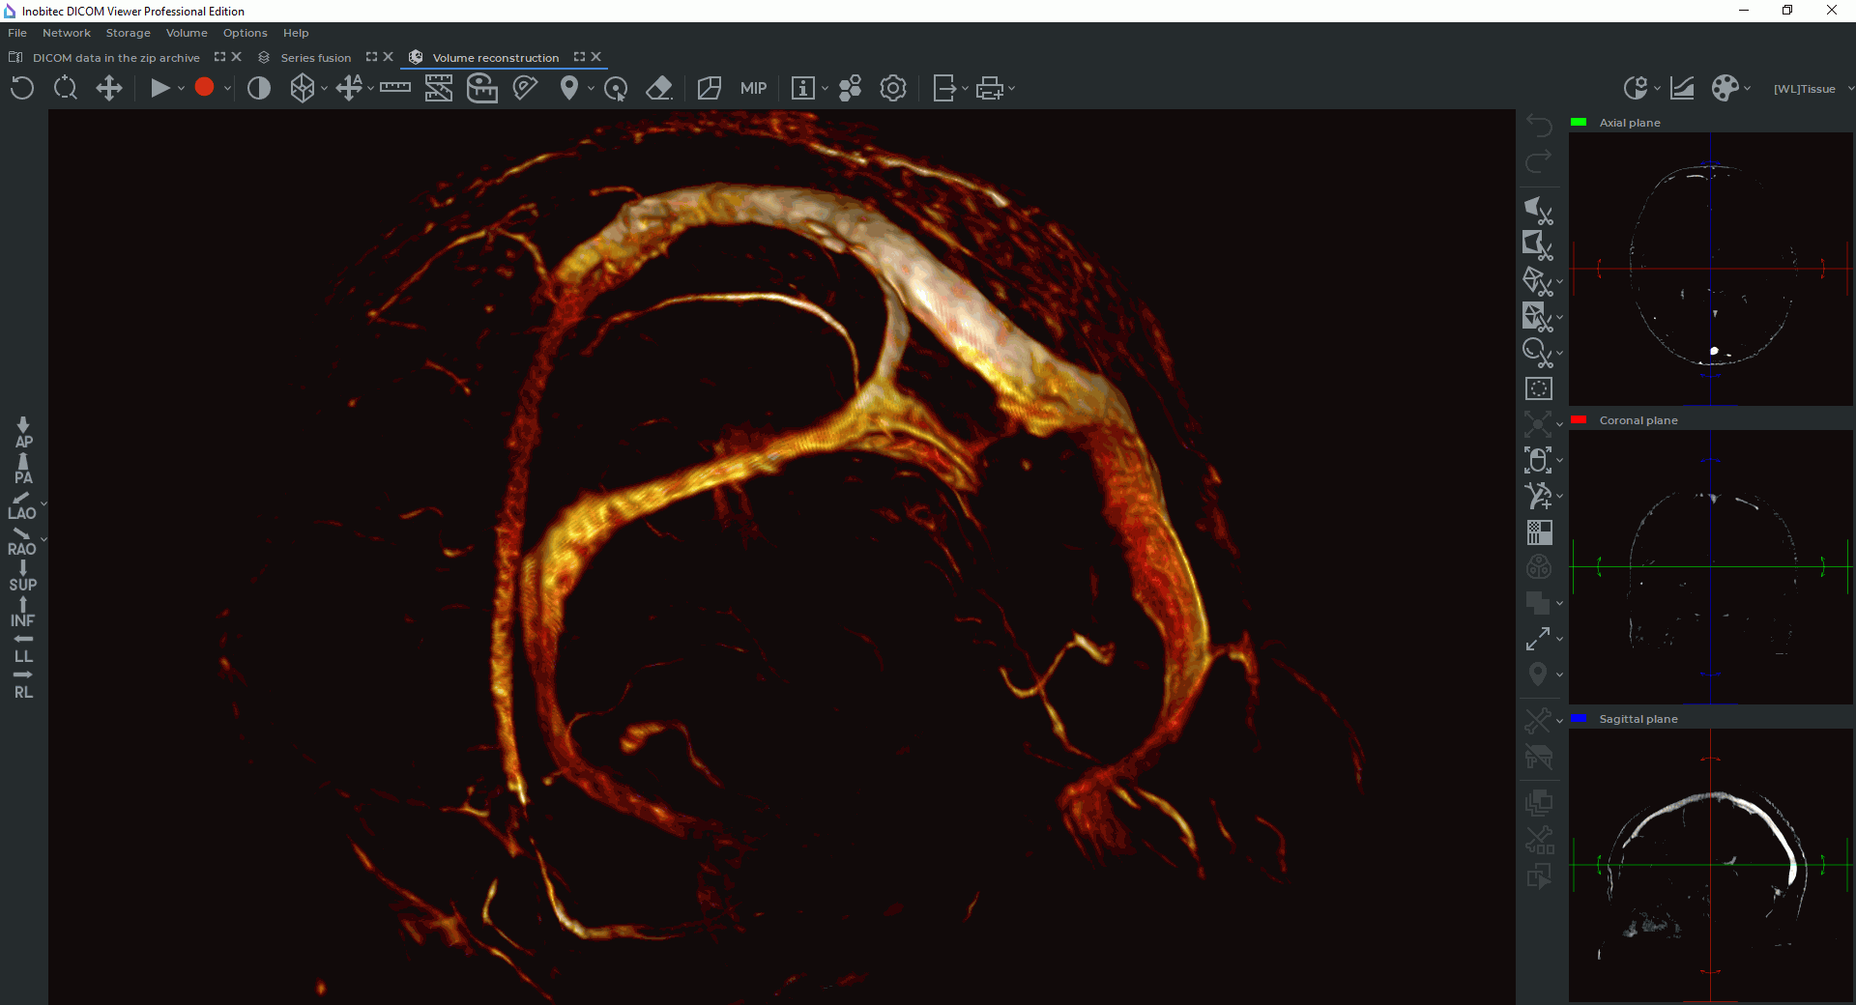
Task: Select the ruler measurement tool
Action: [x=394, y=88]
